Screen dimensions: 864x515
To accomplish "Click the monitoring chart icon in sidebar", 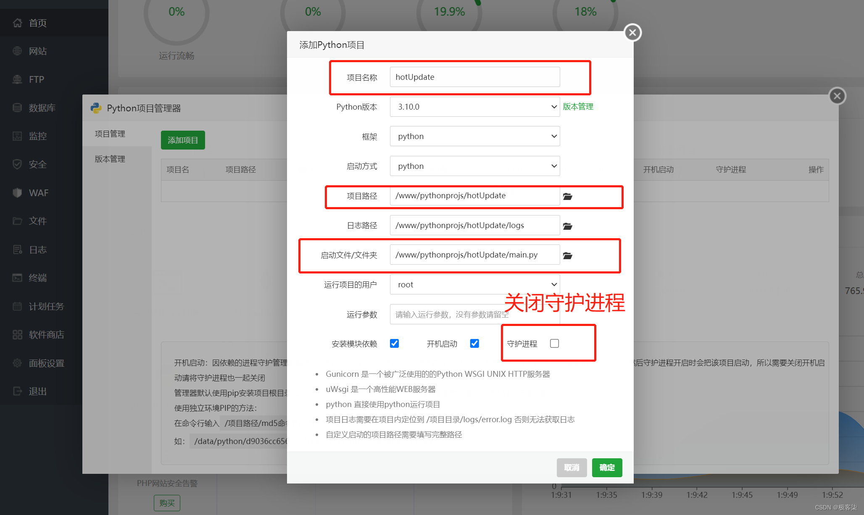I will pyautogui.click(x=17, y=136).
